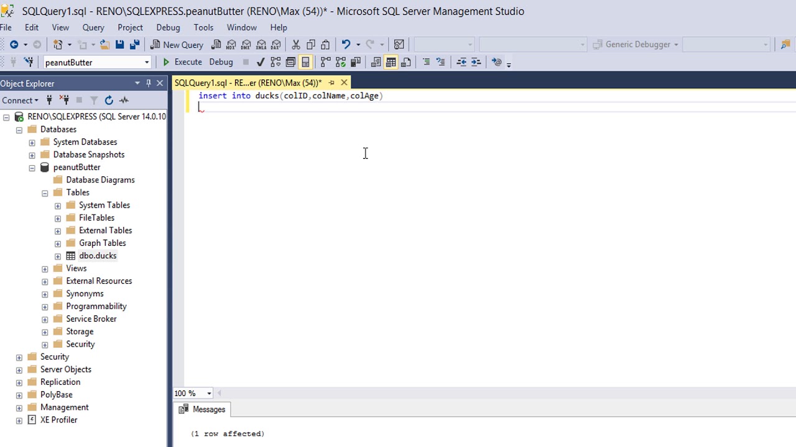Screen dimensions: 796x447
Task: Click the DAX query icon
Action: click(x=275, y=44)
